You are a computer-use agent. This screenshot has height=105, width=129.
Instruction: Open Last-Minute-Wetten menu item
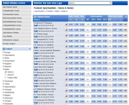tap(17, 33)
